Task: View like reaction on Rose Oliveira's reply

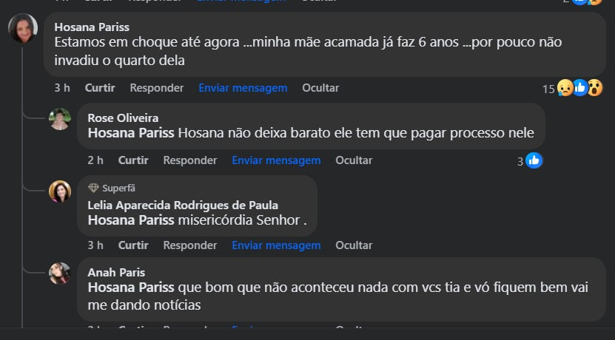Action: (534, 160)
